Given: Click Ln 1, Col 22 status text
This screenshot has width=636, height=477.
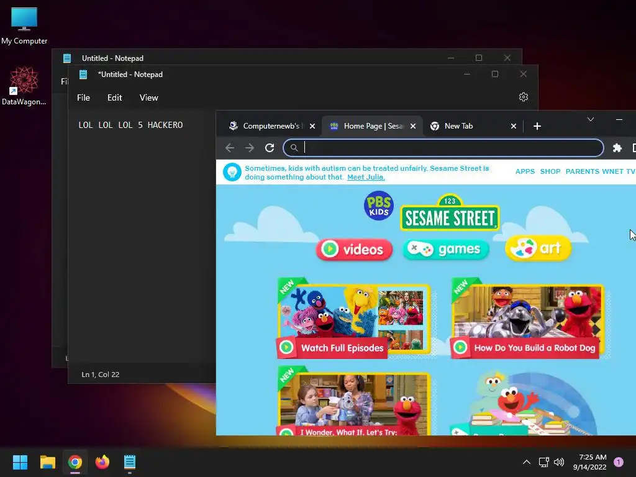Looking at the screenshot, I should click(101, 375).
